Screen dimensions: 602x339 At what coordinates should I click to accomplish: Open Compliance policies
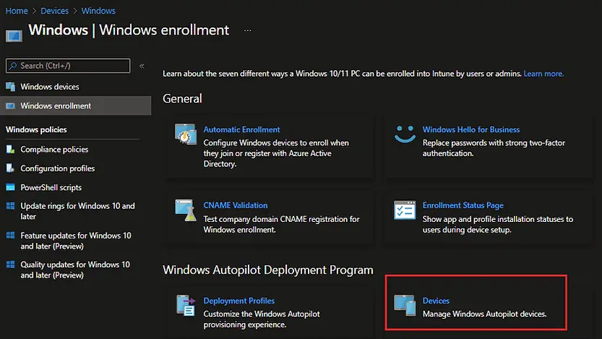point(54,150)
